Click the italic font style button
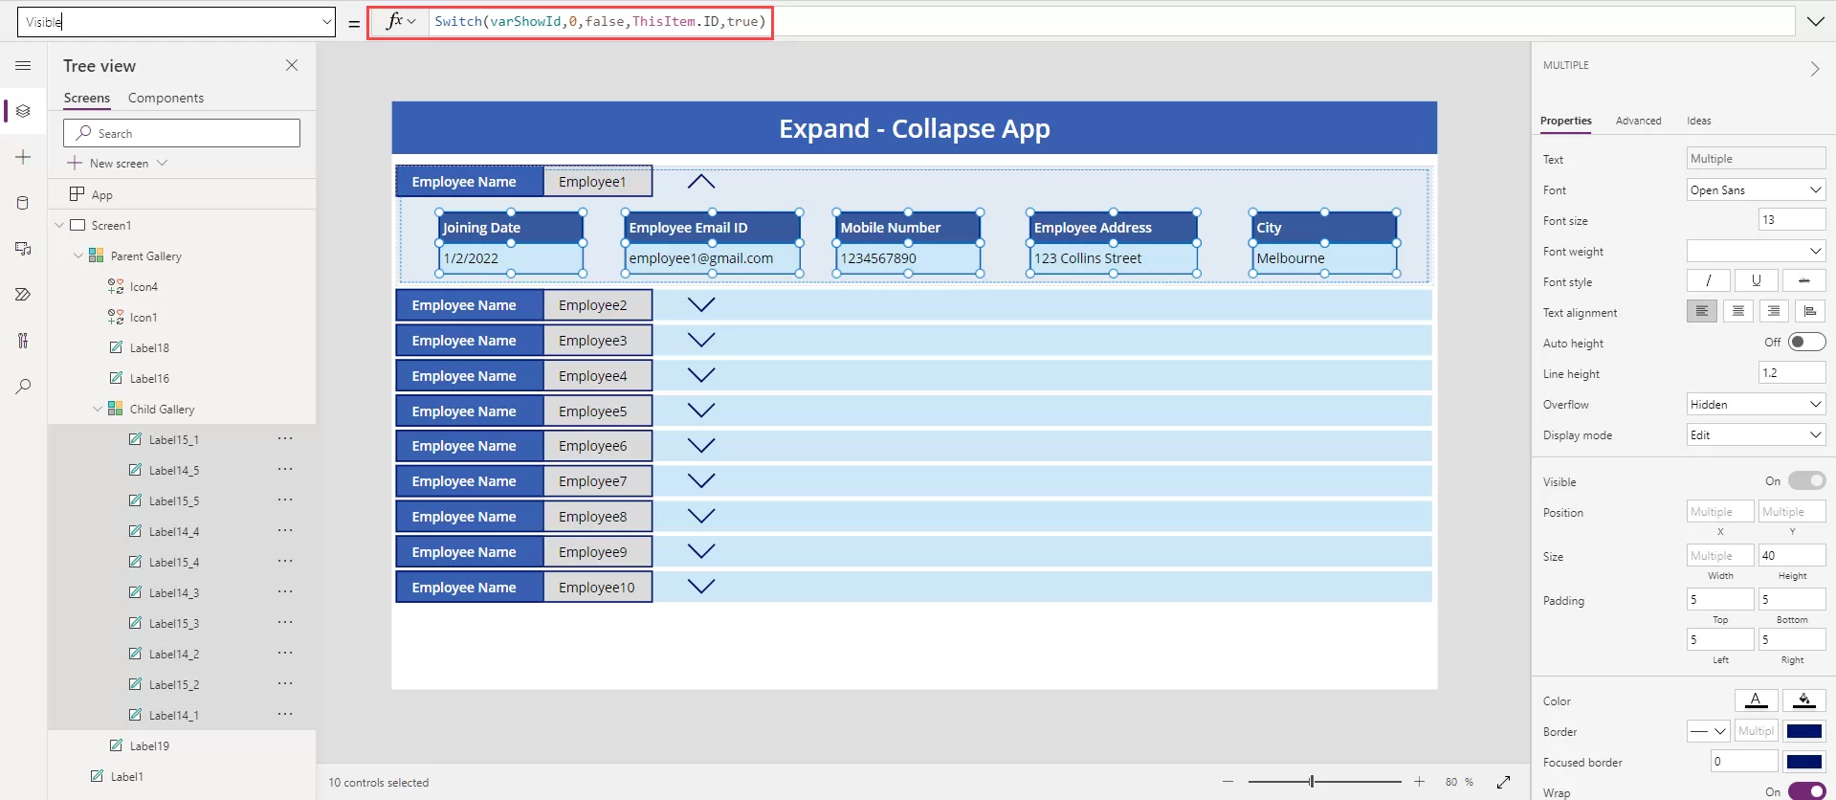 coord(1708,281)
